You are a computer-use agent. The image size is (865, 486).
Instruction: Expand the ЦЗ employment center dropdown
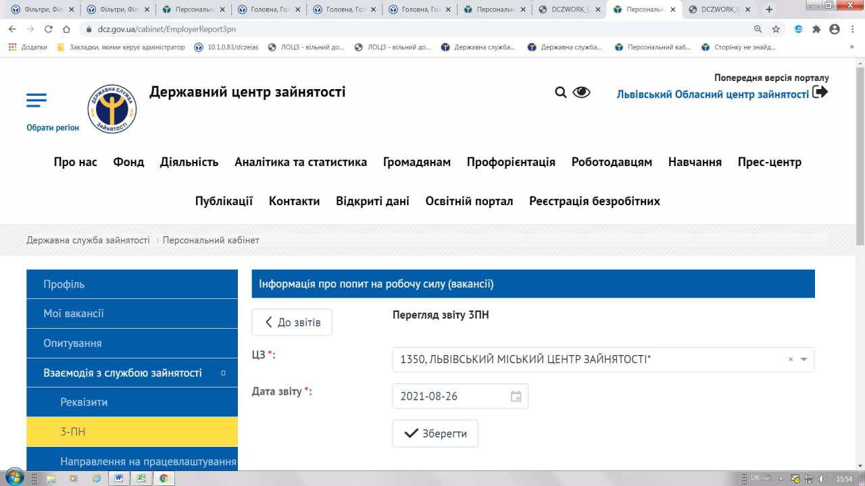click(x=804, y=360)
